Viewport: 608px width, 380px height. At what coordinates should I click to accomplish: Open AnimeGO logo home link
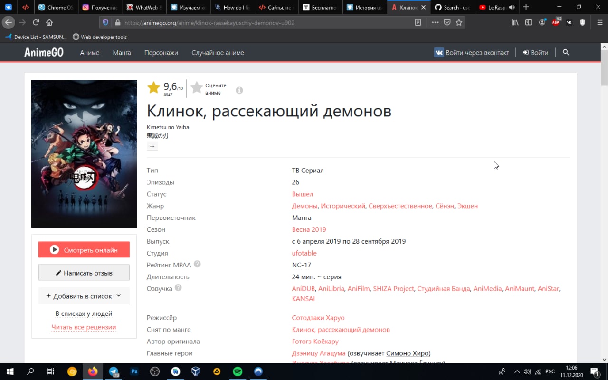pyautogui.click(x=44, y=53)
